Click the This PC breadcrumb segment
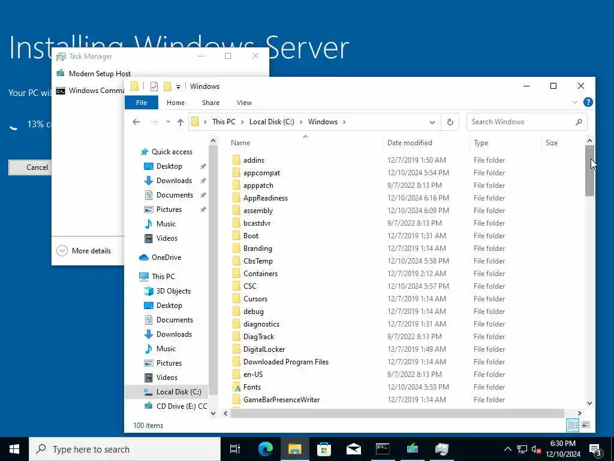614x461 pixels. [224, 122]
